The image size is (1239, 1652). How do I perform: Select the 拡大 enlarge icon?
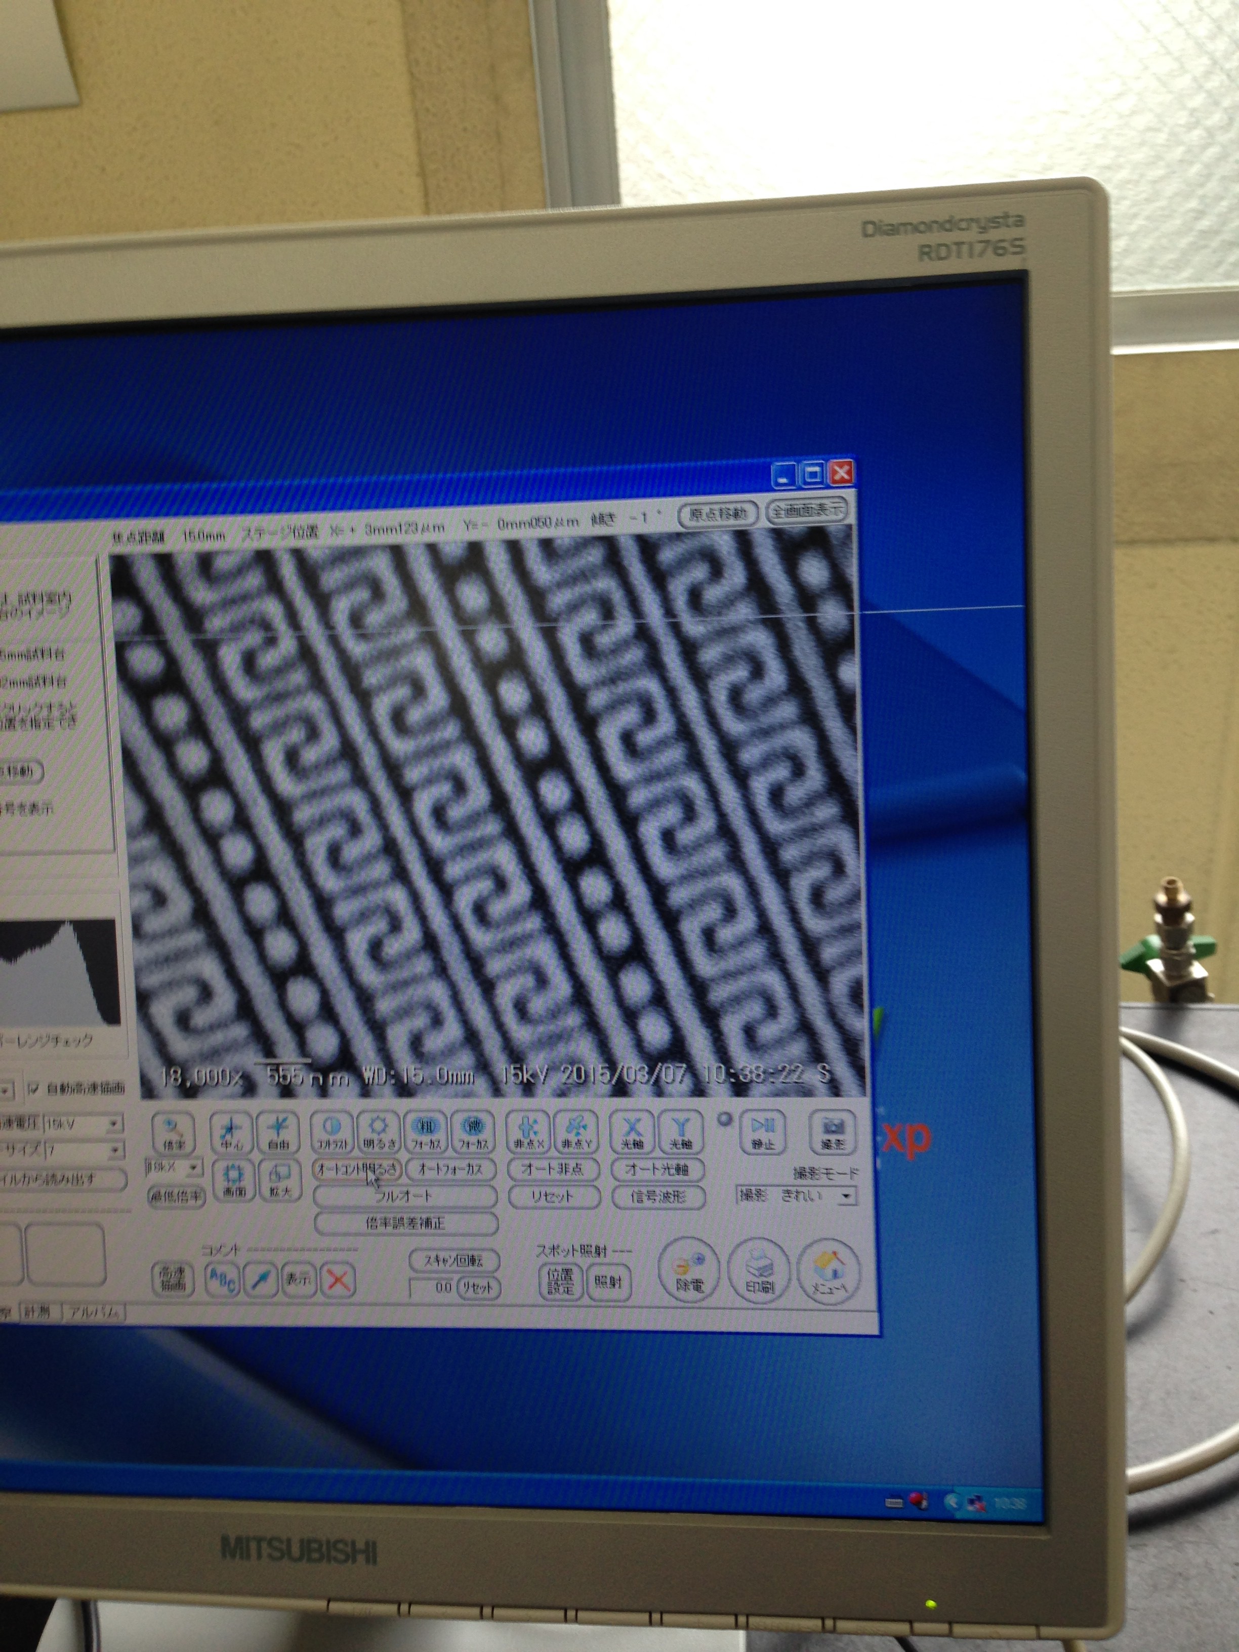click(x=279, y=1181)
